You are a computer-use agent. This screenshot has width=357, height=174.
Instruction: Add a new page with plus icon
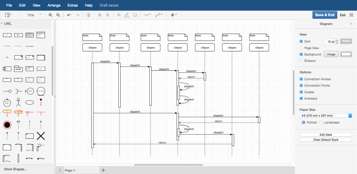click(x=103, y=170)
